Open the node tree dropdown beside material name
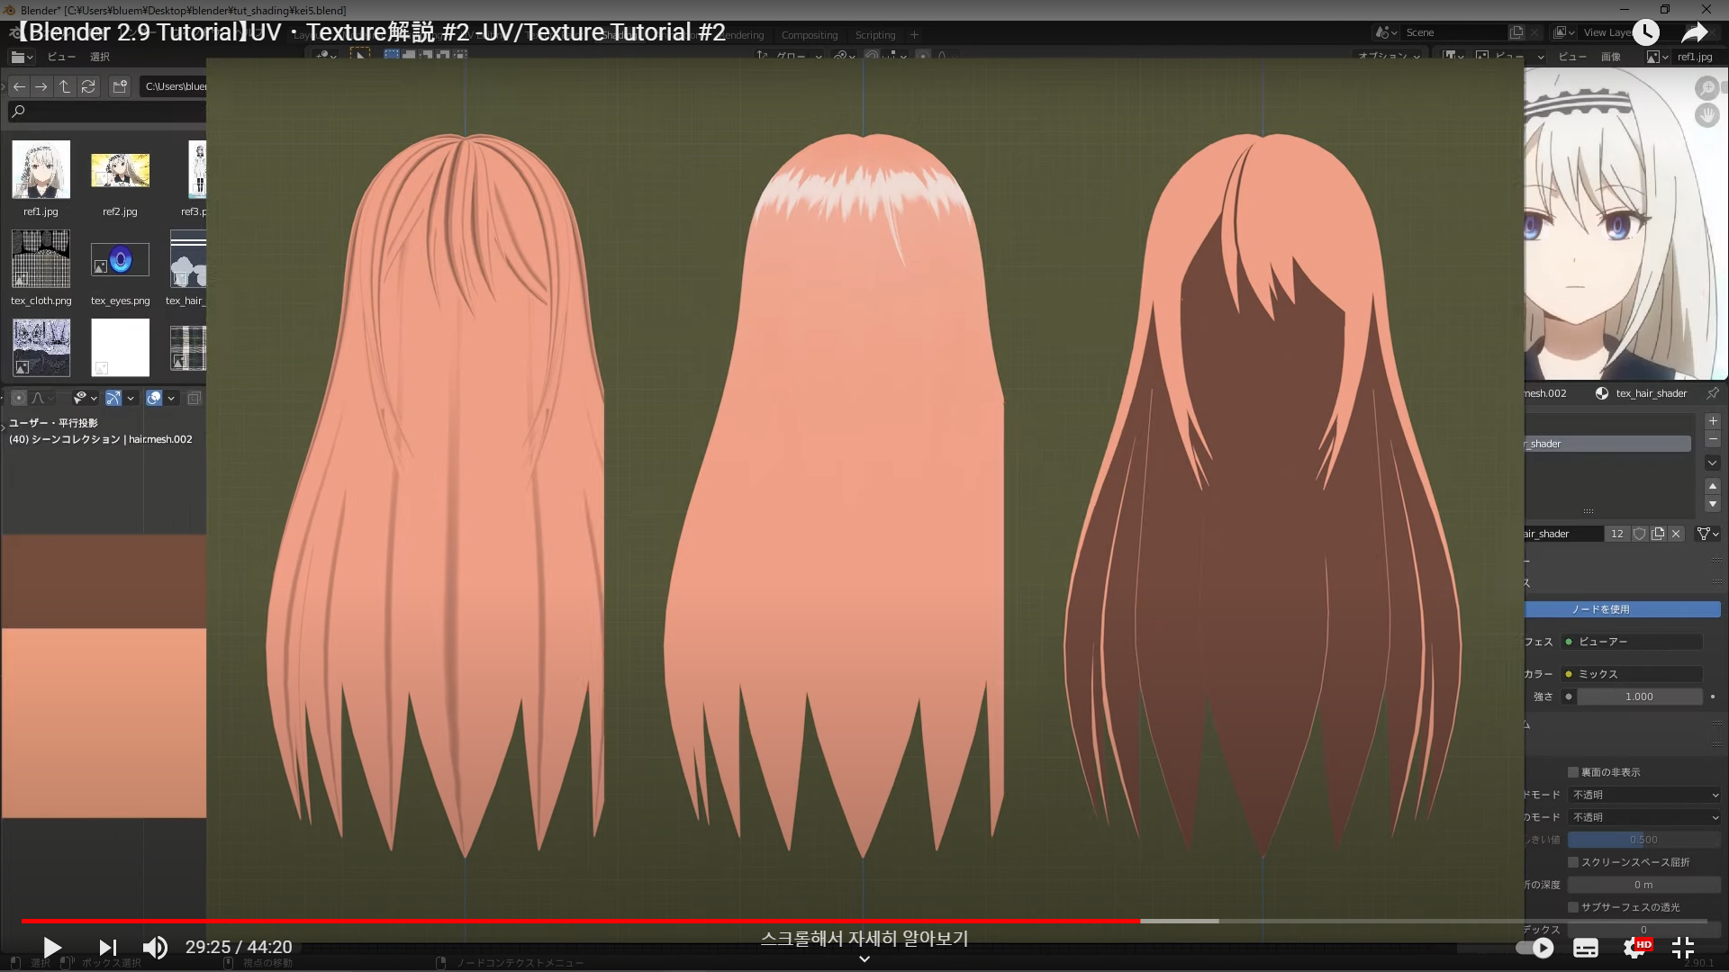This screenshot has width=1729, height=972. [1707, 534]
